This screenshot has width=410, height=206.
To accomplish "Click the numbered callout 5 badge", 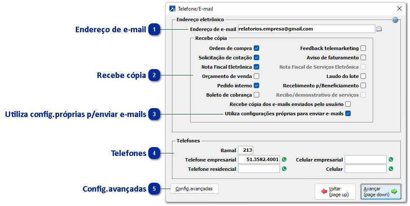I will (155, 189).
